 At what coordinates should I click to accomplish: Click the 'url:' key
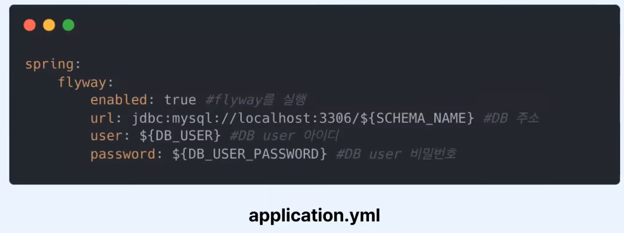[x=107, y=118]
